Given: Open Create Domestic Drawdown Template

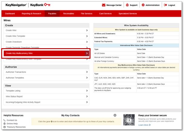Looking at the screenshot, I should (x=22, y=47).
